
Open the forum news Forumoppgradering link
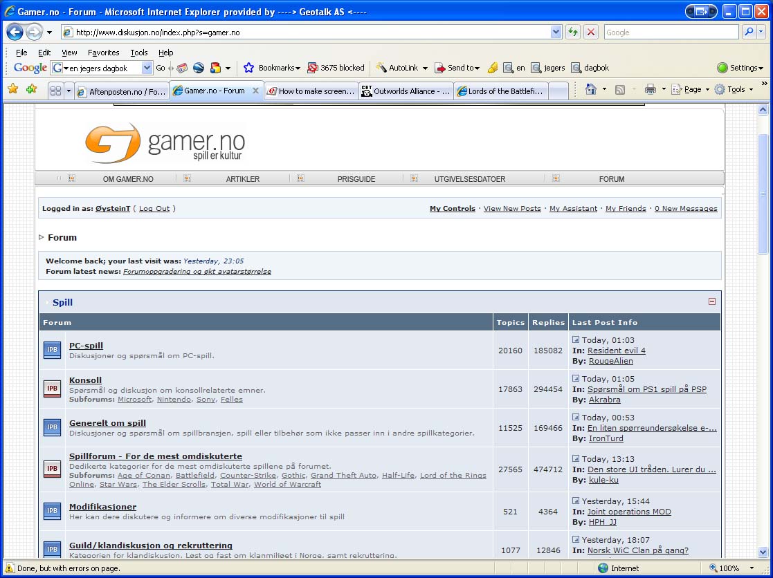point(197,271)
